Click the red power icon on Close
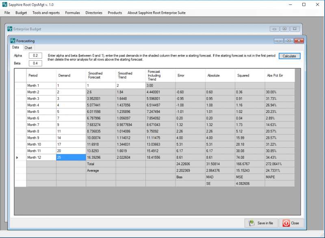 tap(286, 223)
